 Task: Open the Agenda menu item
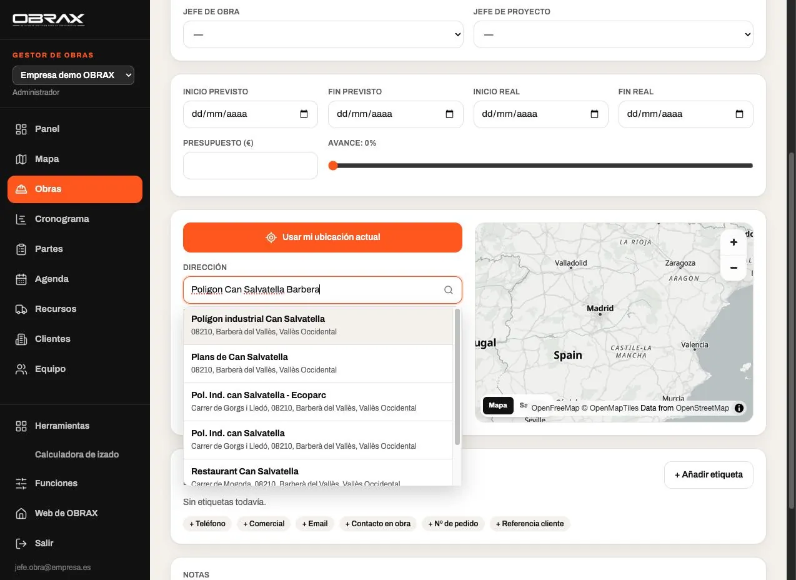coord(75,279)
